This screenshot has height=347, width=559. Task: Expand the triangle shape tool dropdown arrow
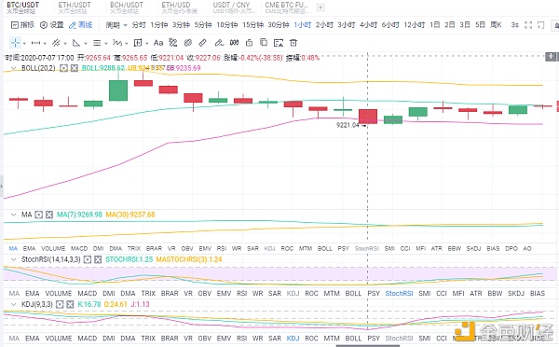pos(86,44)
